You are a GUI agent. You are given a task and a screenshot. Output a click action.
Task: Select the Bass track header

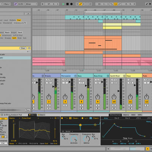click(x=85, y=76)
